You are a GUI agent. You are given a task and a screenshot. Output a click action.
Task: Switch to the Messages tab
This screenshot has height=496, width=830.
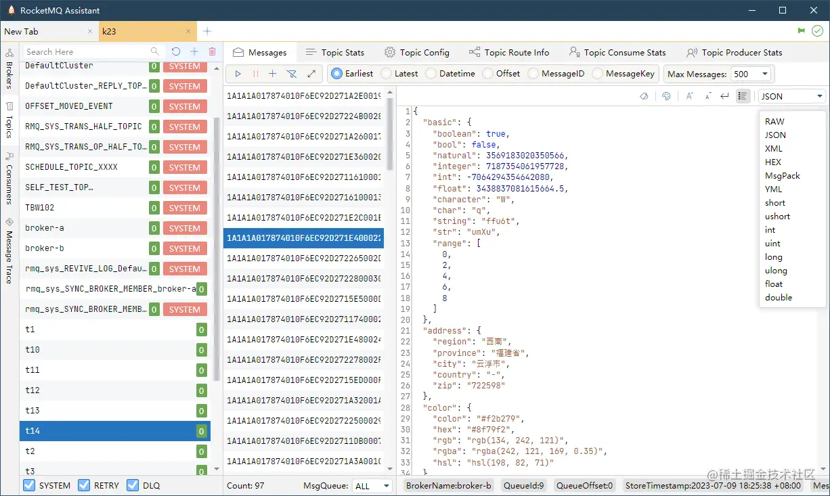click(x=260, y=52)
